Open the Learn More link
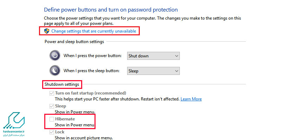Screen dimensions: 281x140 point(191,99)
